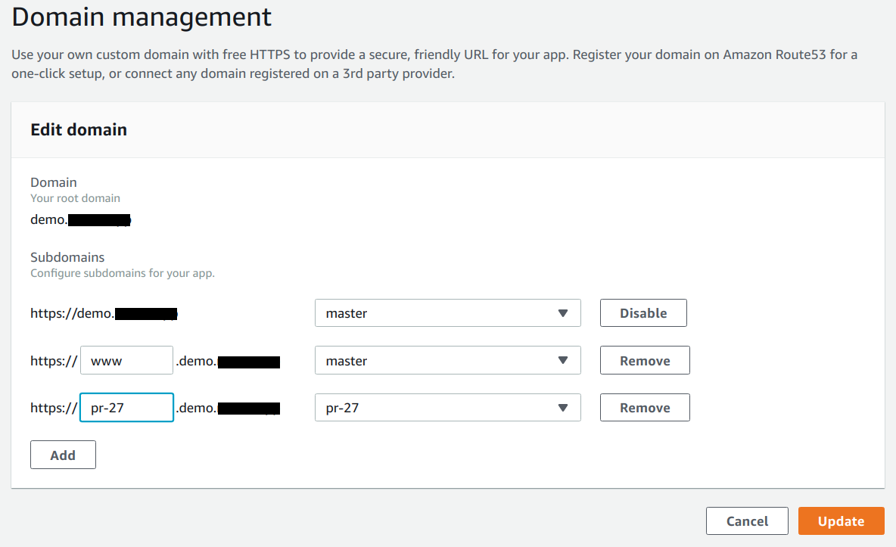Screen dimensions: 896x547
Task: Add a new subdomain
Action: 63,454
